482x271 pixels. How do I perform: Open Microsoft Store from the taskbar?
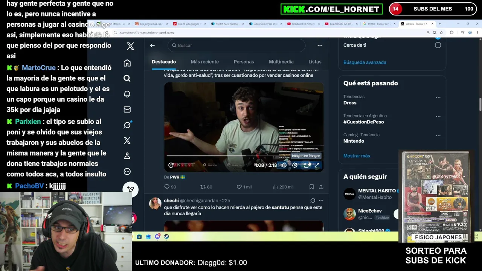tap(139, 237)
